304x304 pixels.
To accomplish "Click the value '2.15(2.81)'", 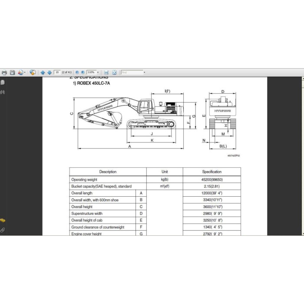I will pyautogui.click(x=212, y=186).
